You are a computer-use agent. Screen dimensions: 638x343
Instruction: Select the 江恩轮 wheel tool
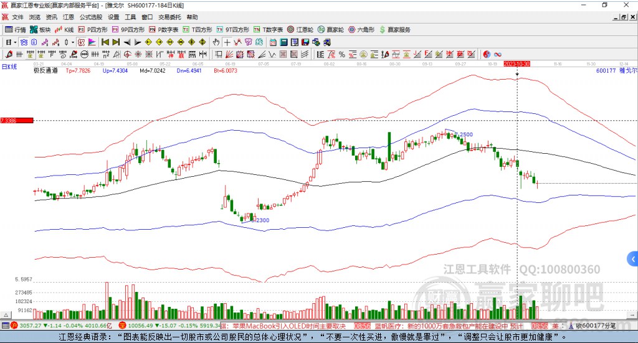pyautogui.click(x=300, y=30)
